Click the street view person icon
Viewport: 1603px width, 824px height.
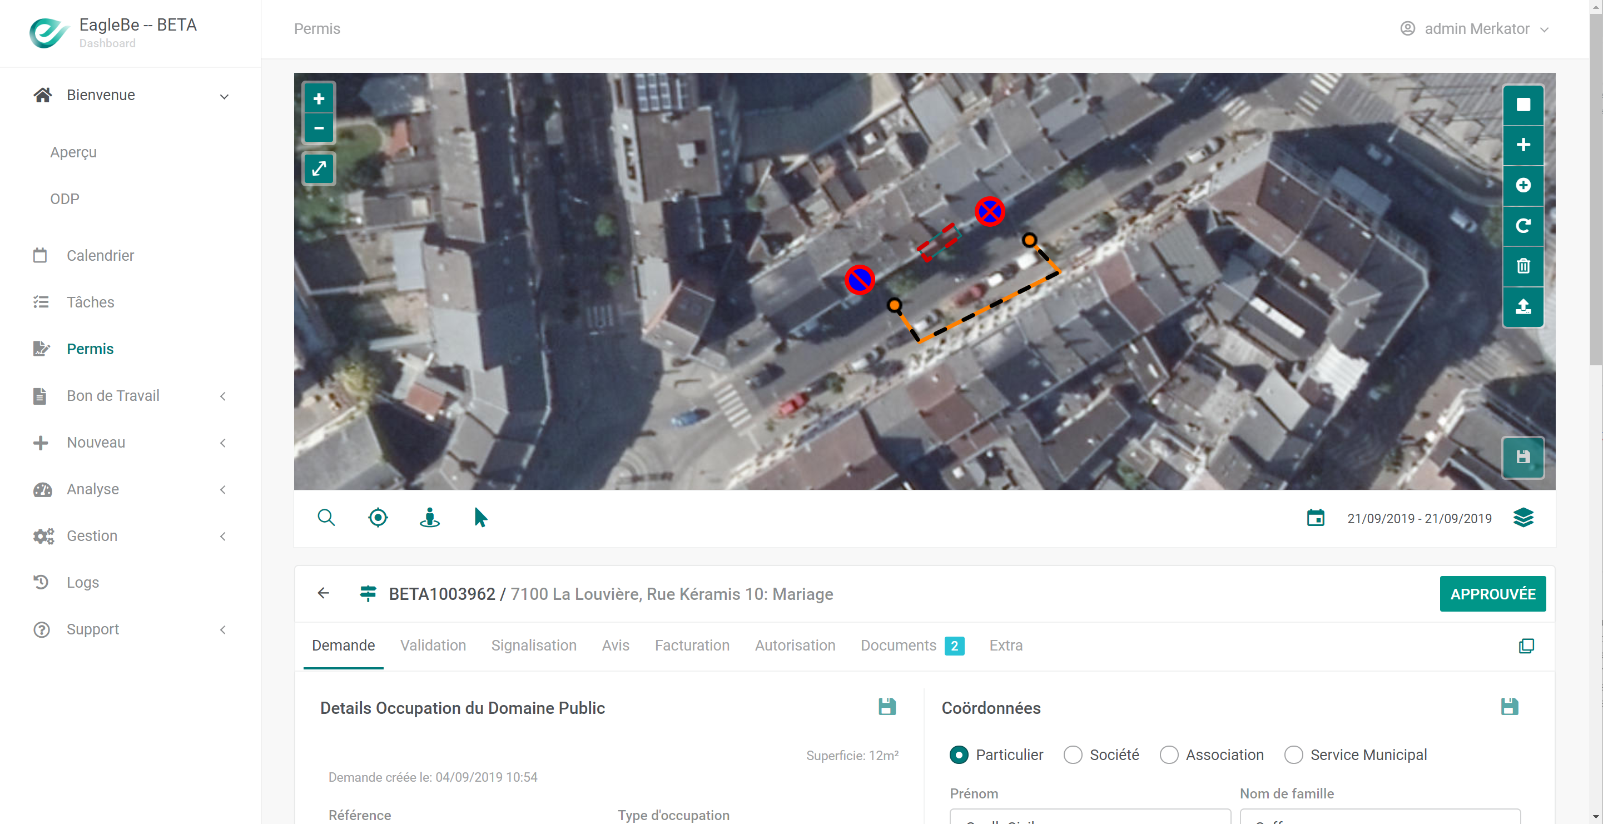(x=429, y=518)
